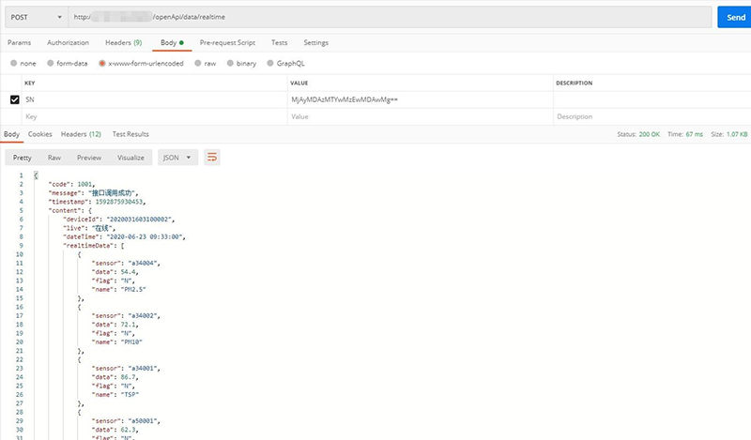
Task: Open the request Headers (9) tab
Action: [123, 42]
